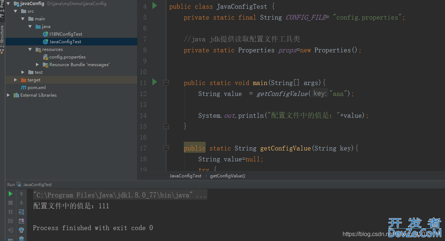This screenshot has height=241, width=445.
Task: Click getConfigValue() breadcrumb below the editor
Action: pos(228,176)
